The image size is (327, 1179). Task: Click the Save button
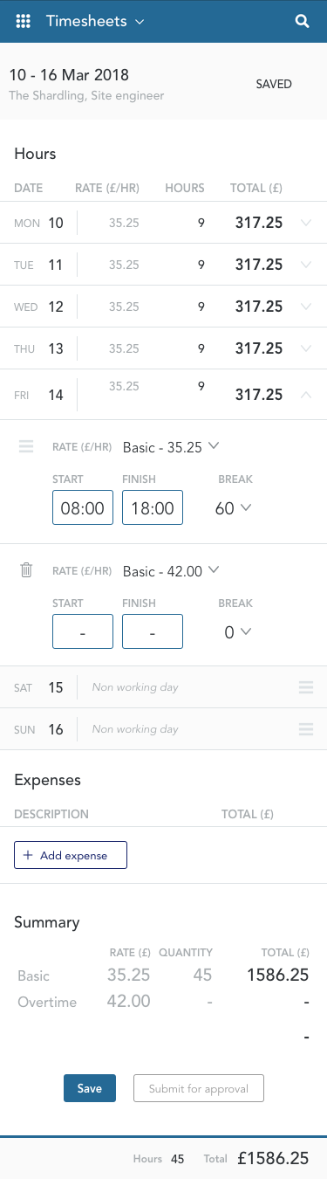tap(90, 1088)
